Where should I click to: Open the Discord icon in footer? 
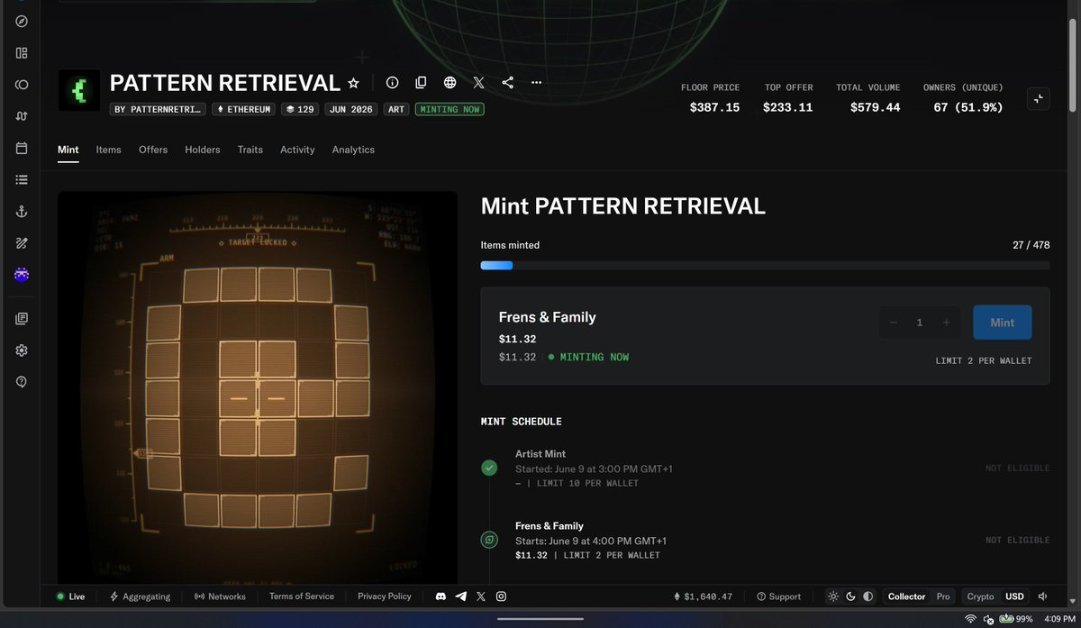(441, 596)
